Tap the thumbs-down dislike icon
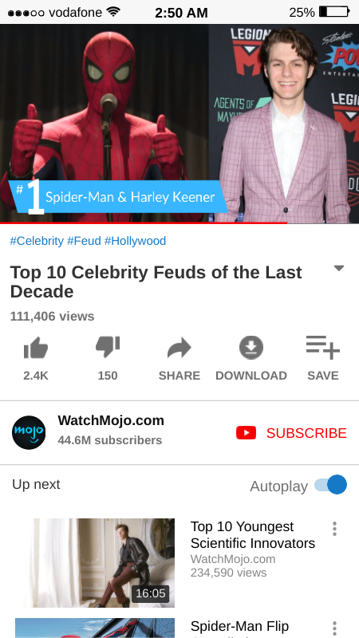 [x=108, y=347]
